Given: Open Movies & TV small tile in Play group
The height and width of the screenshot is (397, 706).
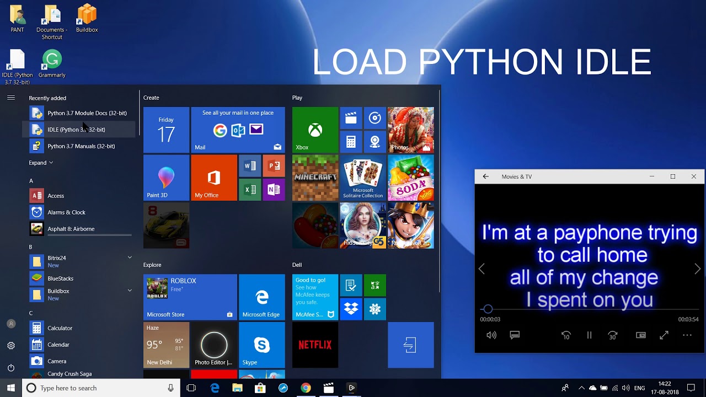Looking at the screenshot, I should click(351, 118).
